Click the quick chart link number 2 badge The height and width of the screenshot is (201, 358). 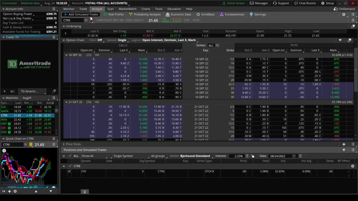31,145
